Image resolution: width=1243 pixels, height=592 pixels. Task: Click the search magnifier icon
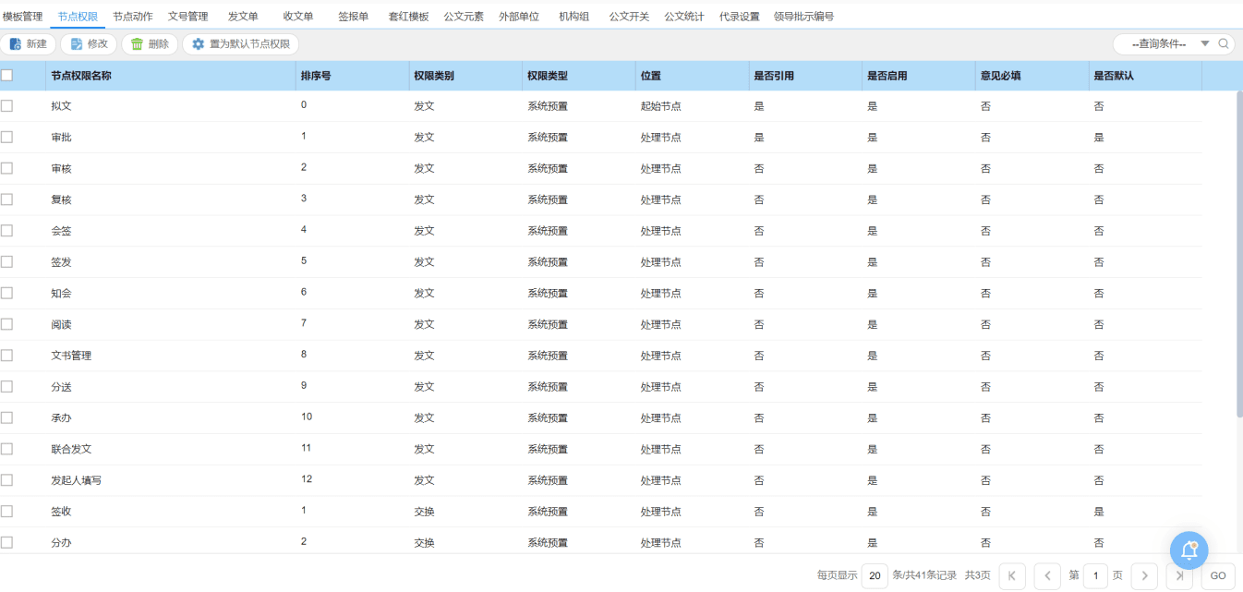tap(1225, 44)
